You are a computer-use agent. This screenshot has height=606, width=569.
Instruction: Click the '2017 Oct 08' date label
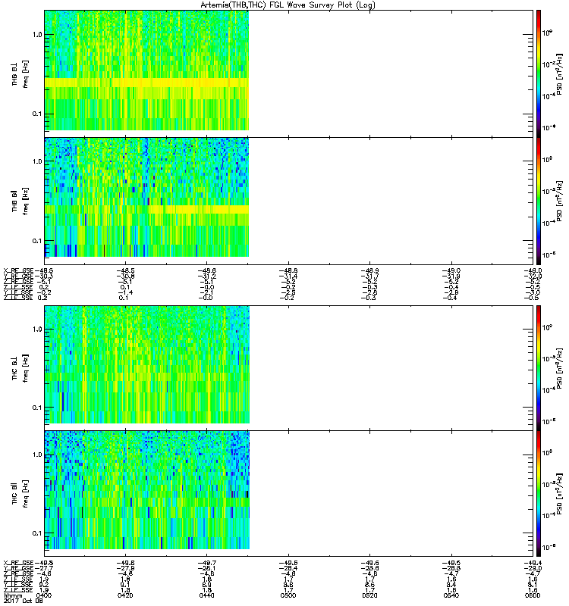[x=24, y=601]
